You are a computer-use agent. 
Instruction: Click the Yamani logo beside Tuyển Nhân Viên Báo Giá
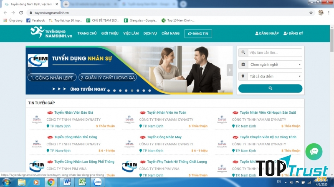[x=36, y=120]
